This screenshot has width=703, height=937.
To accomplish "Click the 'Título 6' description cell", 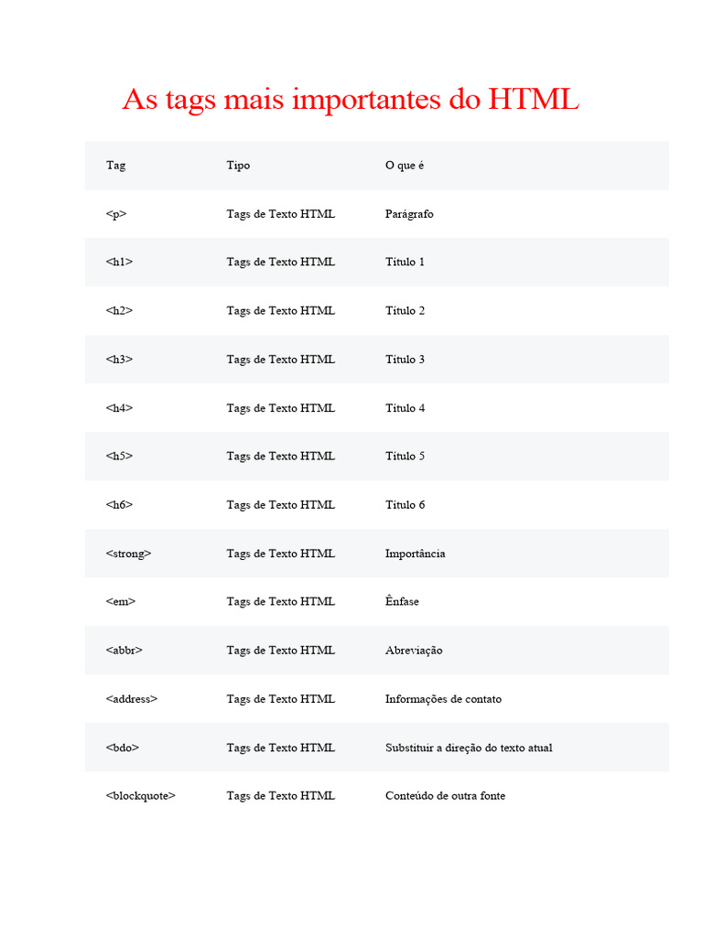I will 405,504.
